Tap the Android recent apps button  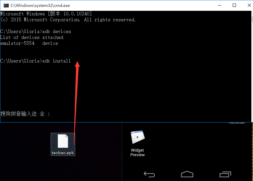[x=225, y=174]
